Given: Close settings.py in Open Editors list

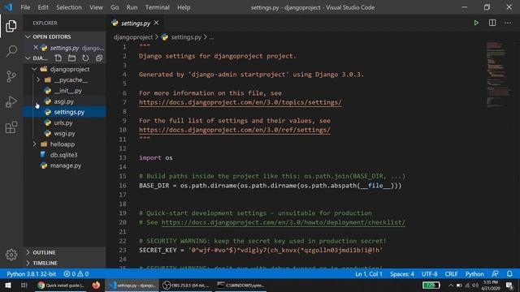Looking at the screenshot, I should [36, 48].
